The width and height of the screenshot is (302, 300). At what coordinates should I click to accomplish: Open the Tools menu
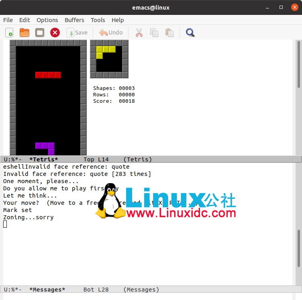coord(98,20)
